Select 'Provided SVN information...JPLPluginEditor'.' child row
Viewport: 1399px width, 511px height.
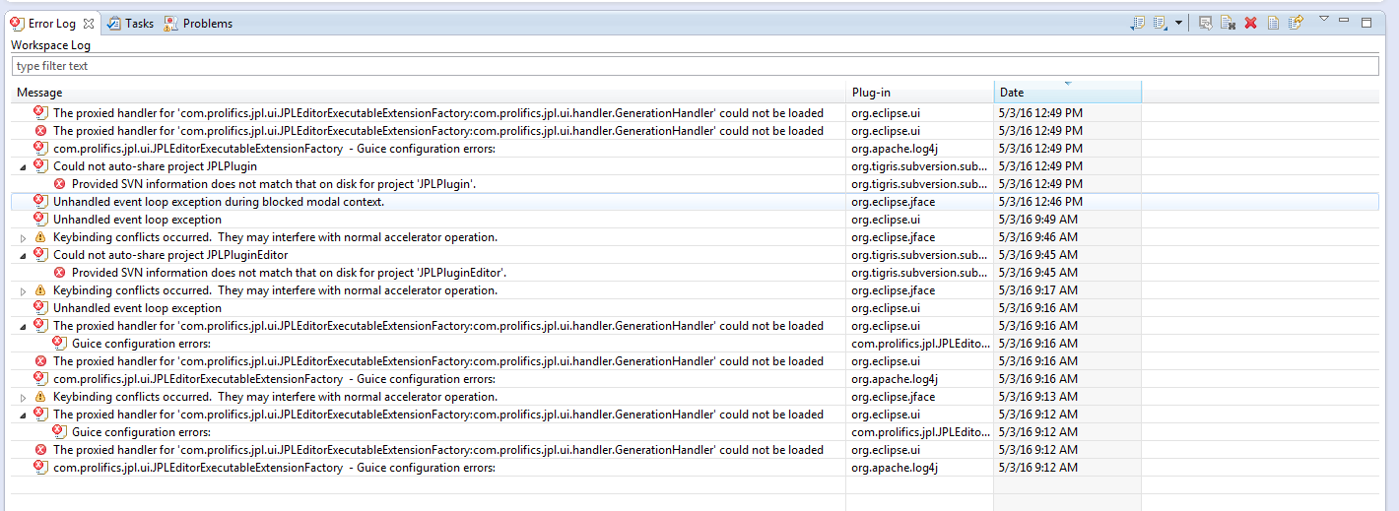[289, 273]
